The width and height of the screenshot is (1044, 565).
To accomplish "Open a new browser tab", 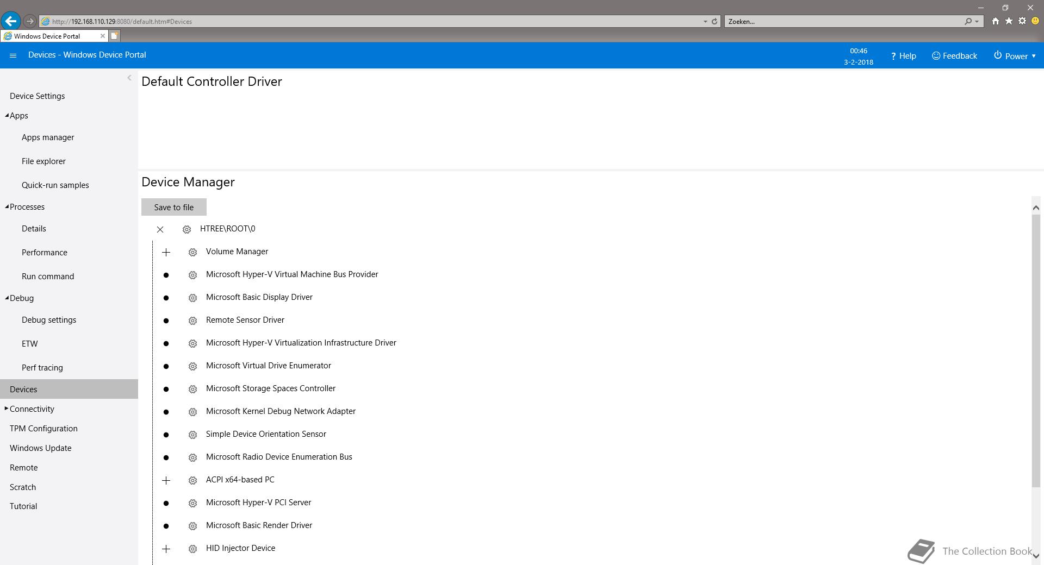I will pyautogui.click(x=114, y=36).
